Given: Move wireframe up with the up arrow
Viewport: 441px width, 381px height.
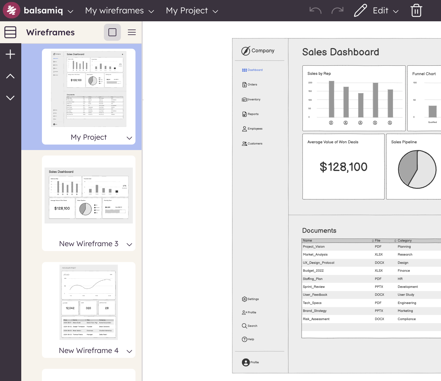Looking at the screenshot, I should click(x=10, y=76).
